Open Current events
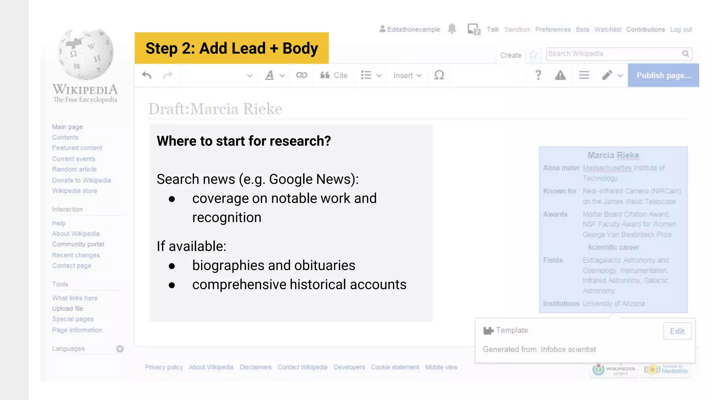The width and height of the screenshot is (711, 400). [74, 159]
